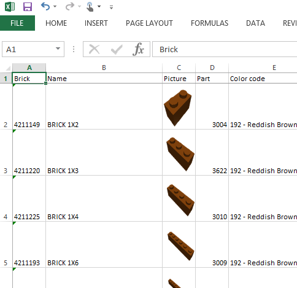
Task: Toggle Touch/Mouse mode icon
Action: (x=90, y=7)
